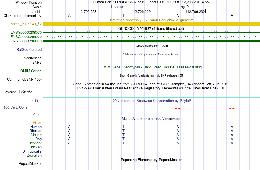Open 'GENCODE V50lift37 (9 items filtered out)' title

tap(151, 28)
